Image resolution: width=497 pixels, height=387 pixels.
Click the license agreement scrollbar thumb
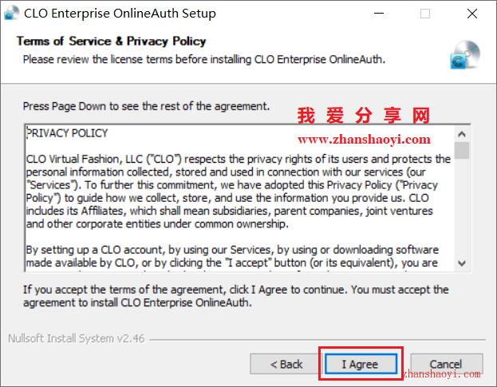pos(462,150)
